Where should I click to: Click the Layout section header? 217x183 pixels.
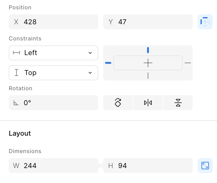[20, 134]
